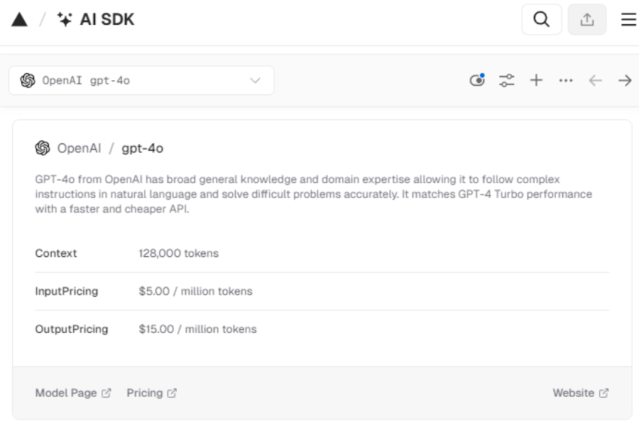The width and height of the screenshot is (639, 426).
Task: Click the Vercel triangle logo
Action: (x=20, y=18)
